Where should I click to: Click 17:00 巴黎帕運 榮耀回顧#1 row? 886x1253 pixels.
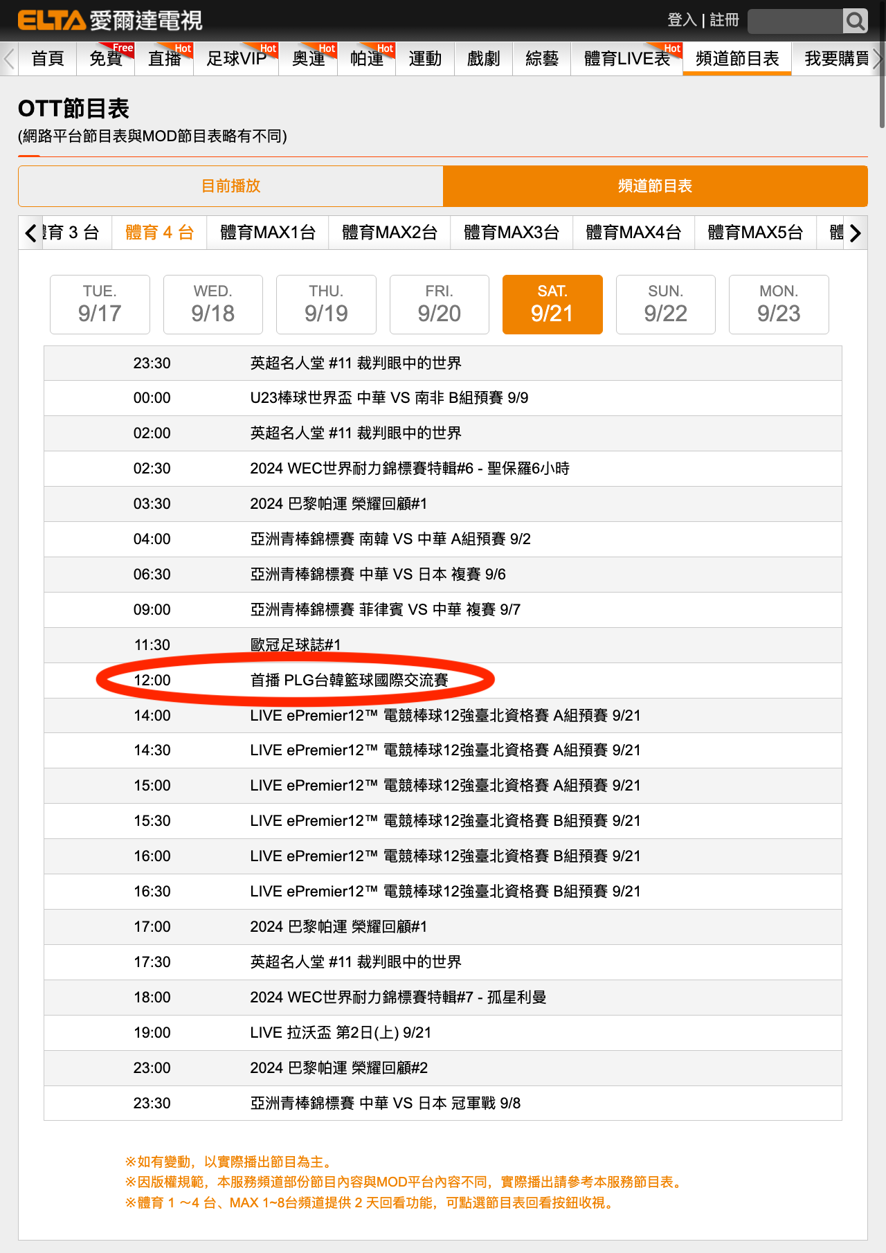pos(443,927)
